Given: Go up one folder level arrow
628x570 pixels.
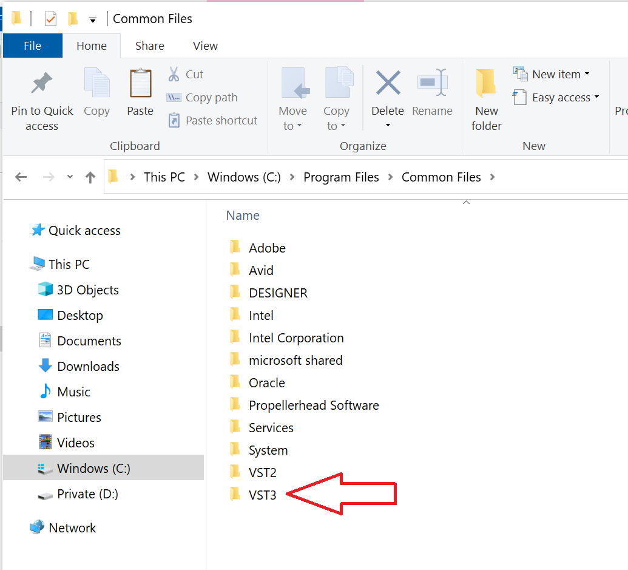Looking at the screenshot, I should [x=90, y=177].
